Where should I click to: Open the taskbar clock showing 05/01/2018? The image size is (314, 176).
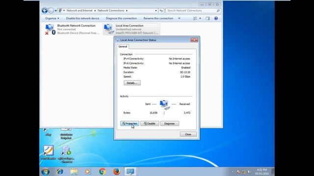coord(262,172)
